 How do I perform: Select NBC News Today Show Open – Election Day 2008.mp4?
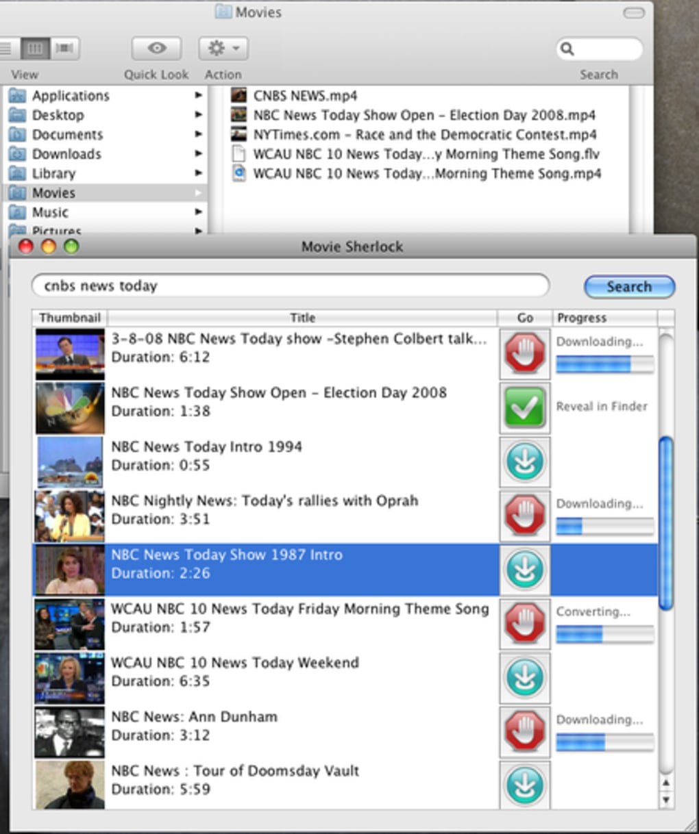click(x=424, y=115)
